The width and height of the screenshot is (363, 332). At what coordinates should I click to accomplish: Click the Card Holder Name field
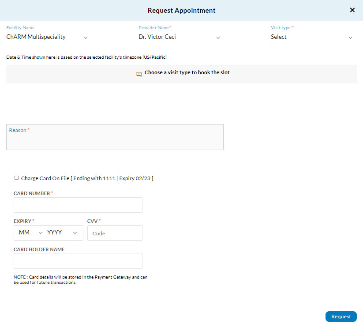[x=78, y=261]
